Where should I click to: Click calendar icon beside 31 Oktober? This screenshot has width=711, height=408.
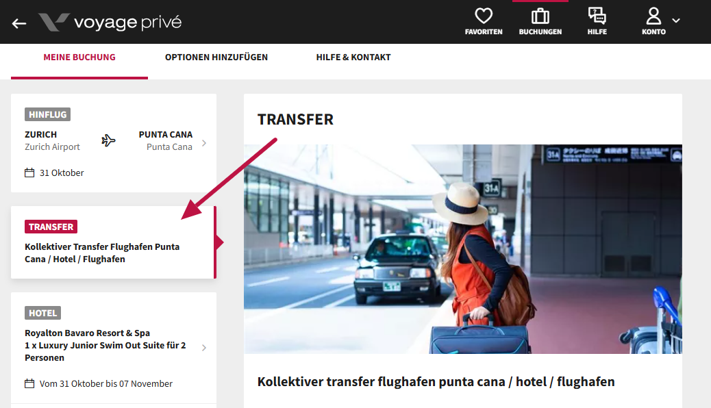[29, 173]
